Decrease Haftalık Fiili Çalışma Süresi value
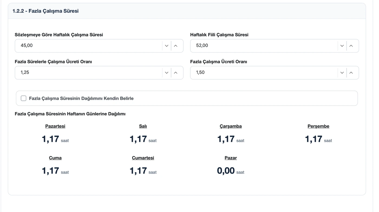The height and width of the screenshot is (212, 379). (x=342, y=46)
